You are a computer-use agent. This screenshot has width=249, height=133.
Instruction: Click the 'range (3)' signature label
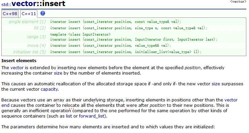tap(36, 37)
